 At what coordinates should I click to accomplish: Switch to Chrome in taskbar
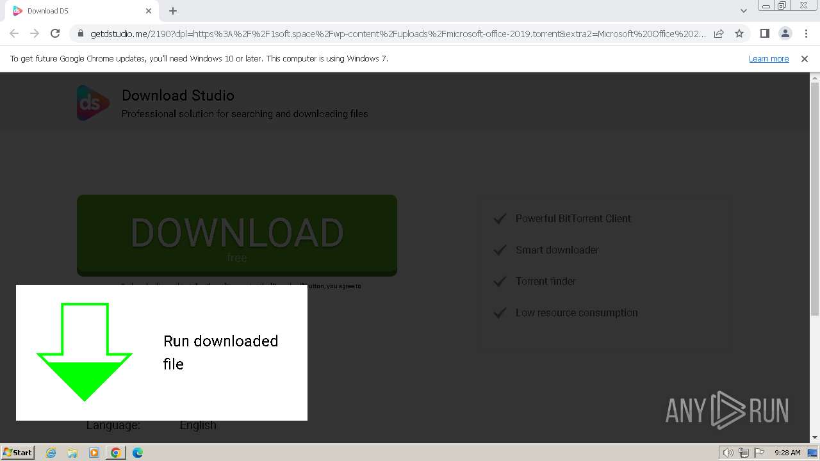click(x=115, y=453)
